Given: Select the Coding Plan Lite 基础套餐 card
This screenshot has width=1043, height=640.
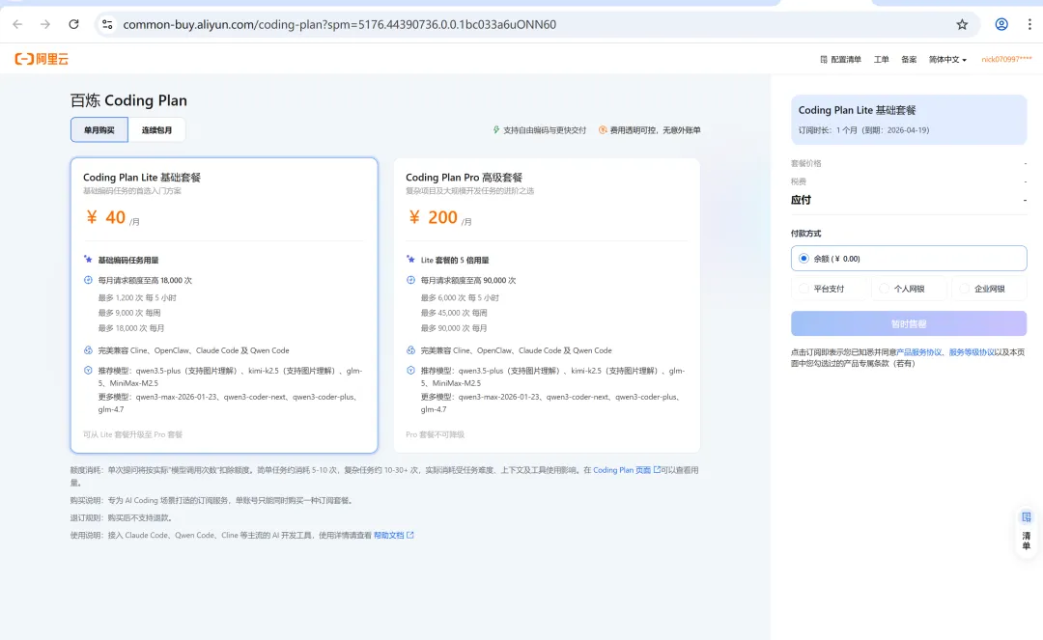Looking at the screenshot, I should pyautogui.click(x=224, y=305).
